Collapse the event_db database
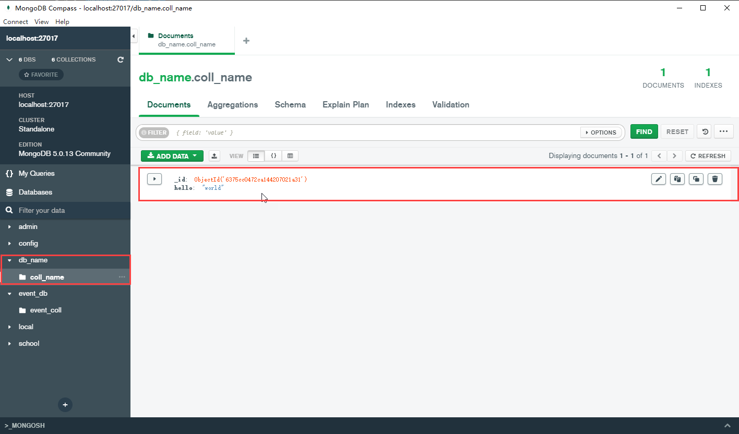739x434 pixels. 9,294
